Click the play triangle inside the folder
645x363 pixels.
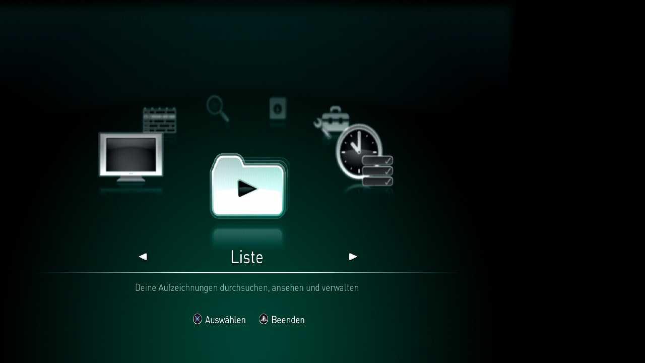click(247, 189)
